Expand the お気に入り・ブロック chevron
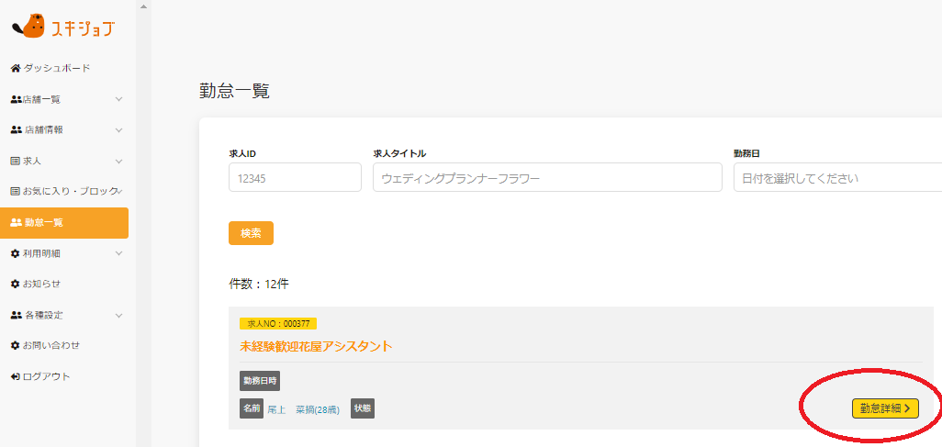This screenshot has height=447, width=942. 120,192
